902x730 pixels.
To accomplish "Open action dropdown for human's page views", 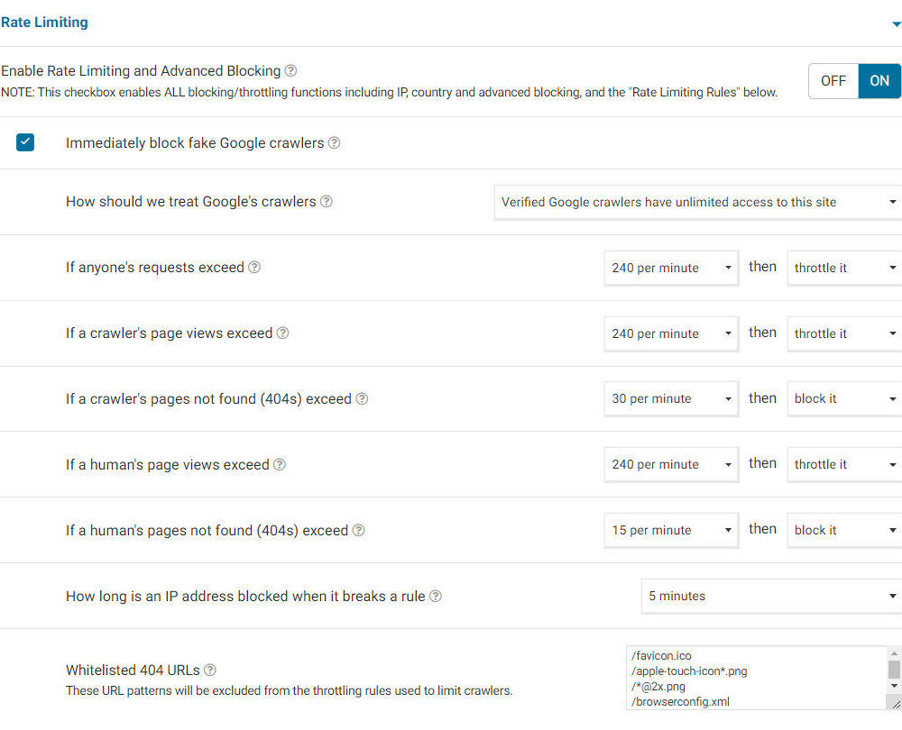I will tap(844, 464).
